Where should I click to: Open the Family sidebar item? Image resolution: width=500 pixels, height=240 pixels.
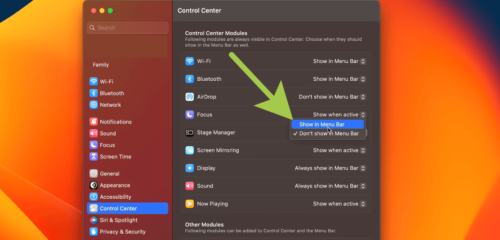coord(101,65)
